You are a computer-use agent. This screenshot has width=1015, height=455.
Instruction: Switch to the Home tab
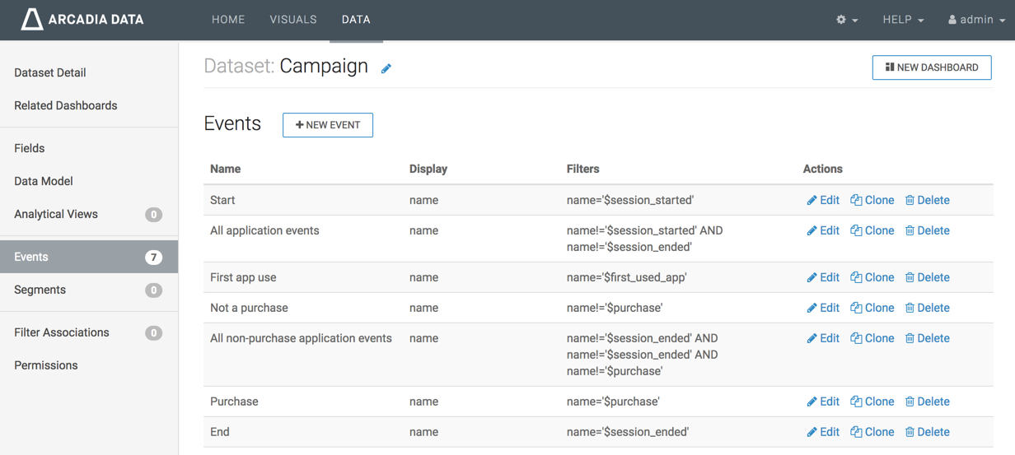(x=228, y=20)
